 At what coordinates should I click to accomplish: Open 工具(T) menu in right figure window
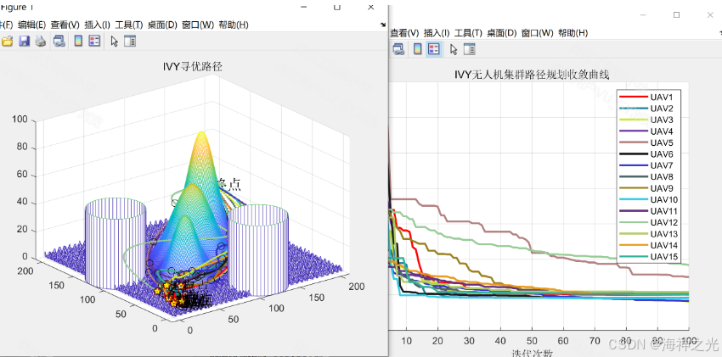coord(468,33)
